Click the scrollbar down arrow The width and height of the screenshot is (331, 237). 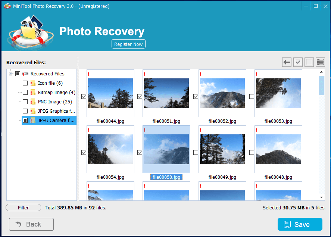pyautogui.click(x=321, y=197)
